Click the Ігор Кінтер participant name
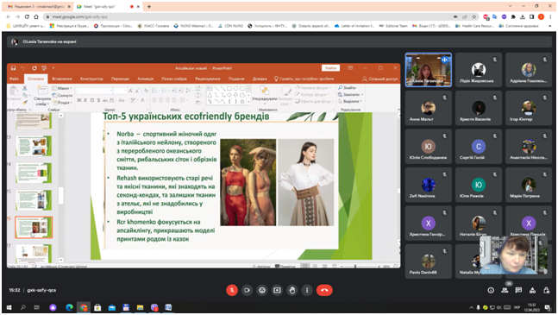558x315 pixels. (521, 119)
